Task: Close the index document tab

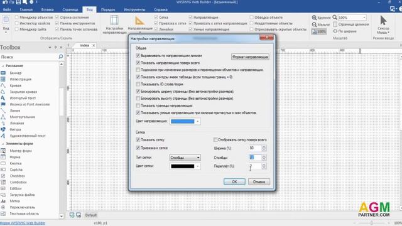Action: [94, 45]
